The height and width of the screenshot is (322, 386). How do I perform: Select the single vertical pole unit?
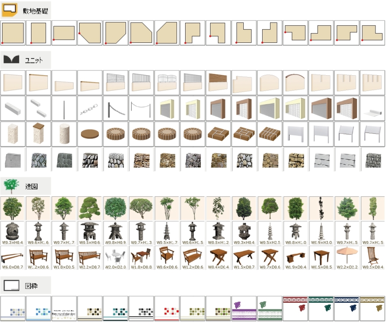point(64,108)
